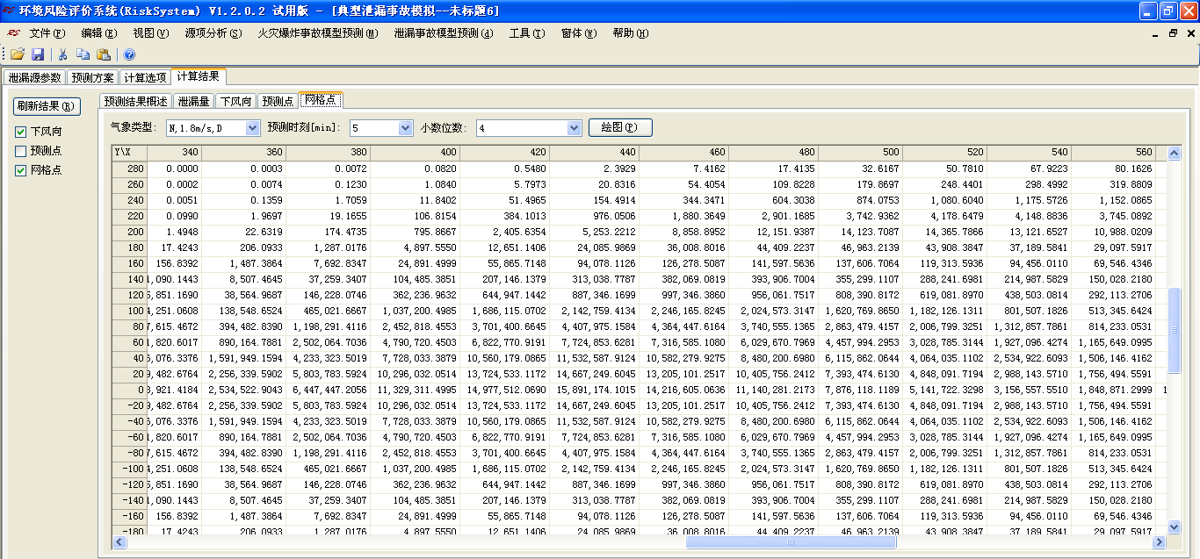
Task: Open the 源项分析(S) menu
Action: tap(213, 33)
